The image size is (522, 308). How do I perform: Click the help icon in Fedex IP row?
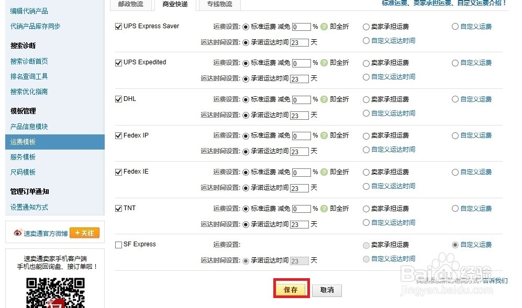point(324,135)
